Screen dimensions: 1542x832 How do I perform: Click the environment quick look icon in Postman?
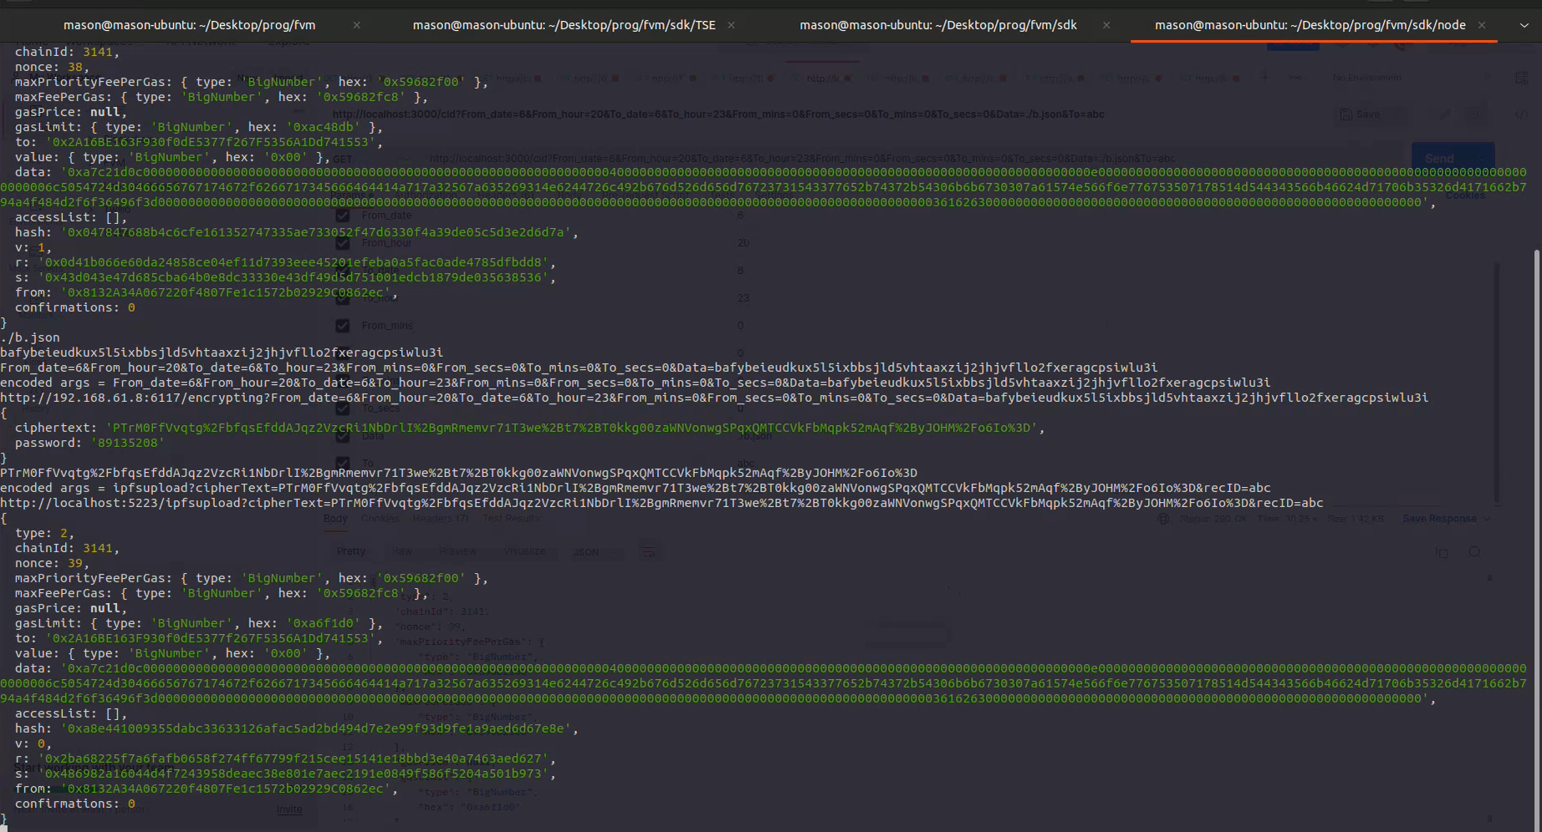pyautogui.click(x=1521, y=78)
